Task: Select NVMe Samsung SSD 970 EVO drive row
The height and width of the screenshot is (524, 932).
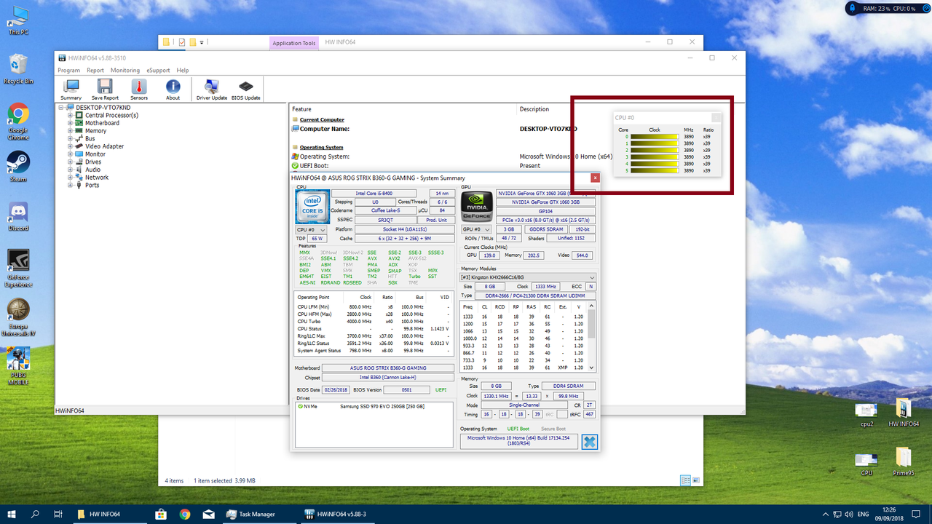Action: (x=374, y=406)
